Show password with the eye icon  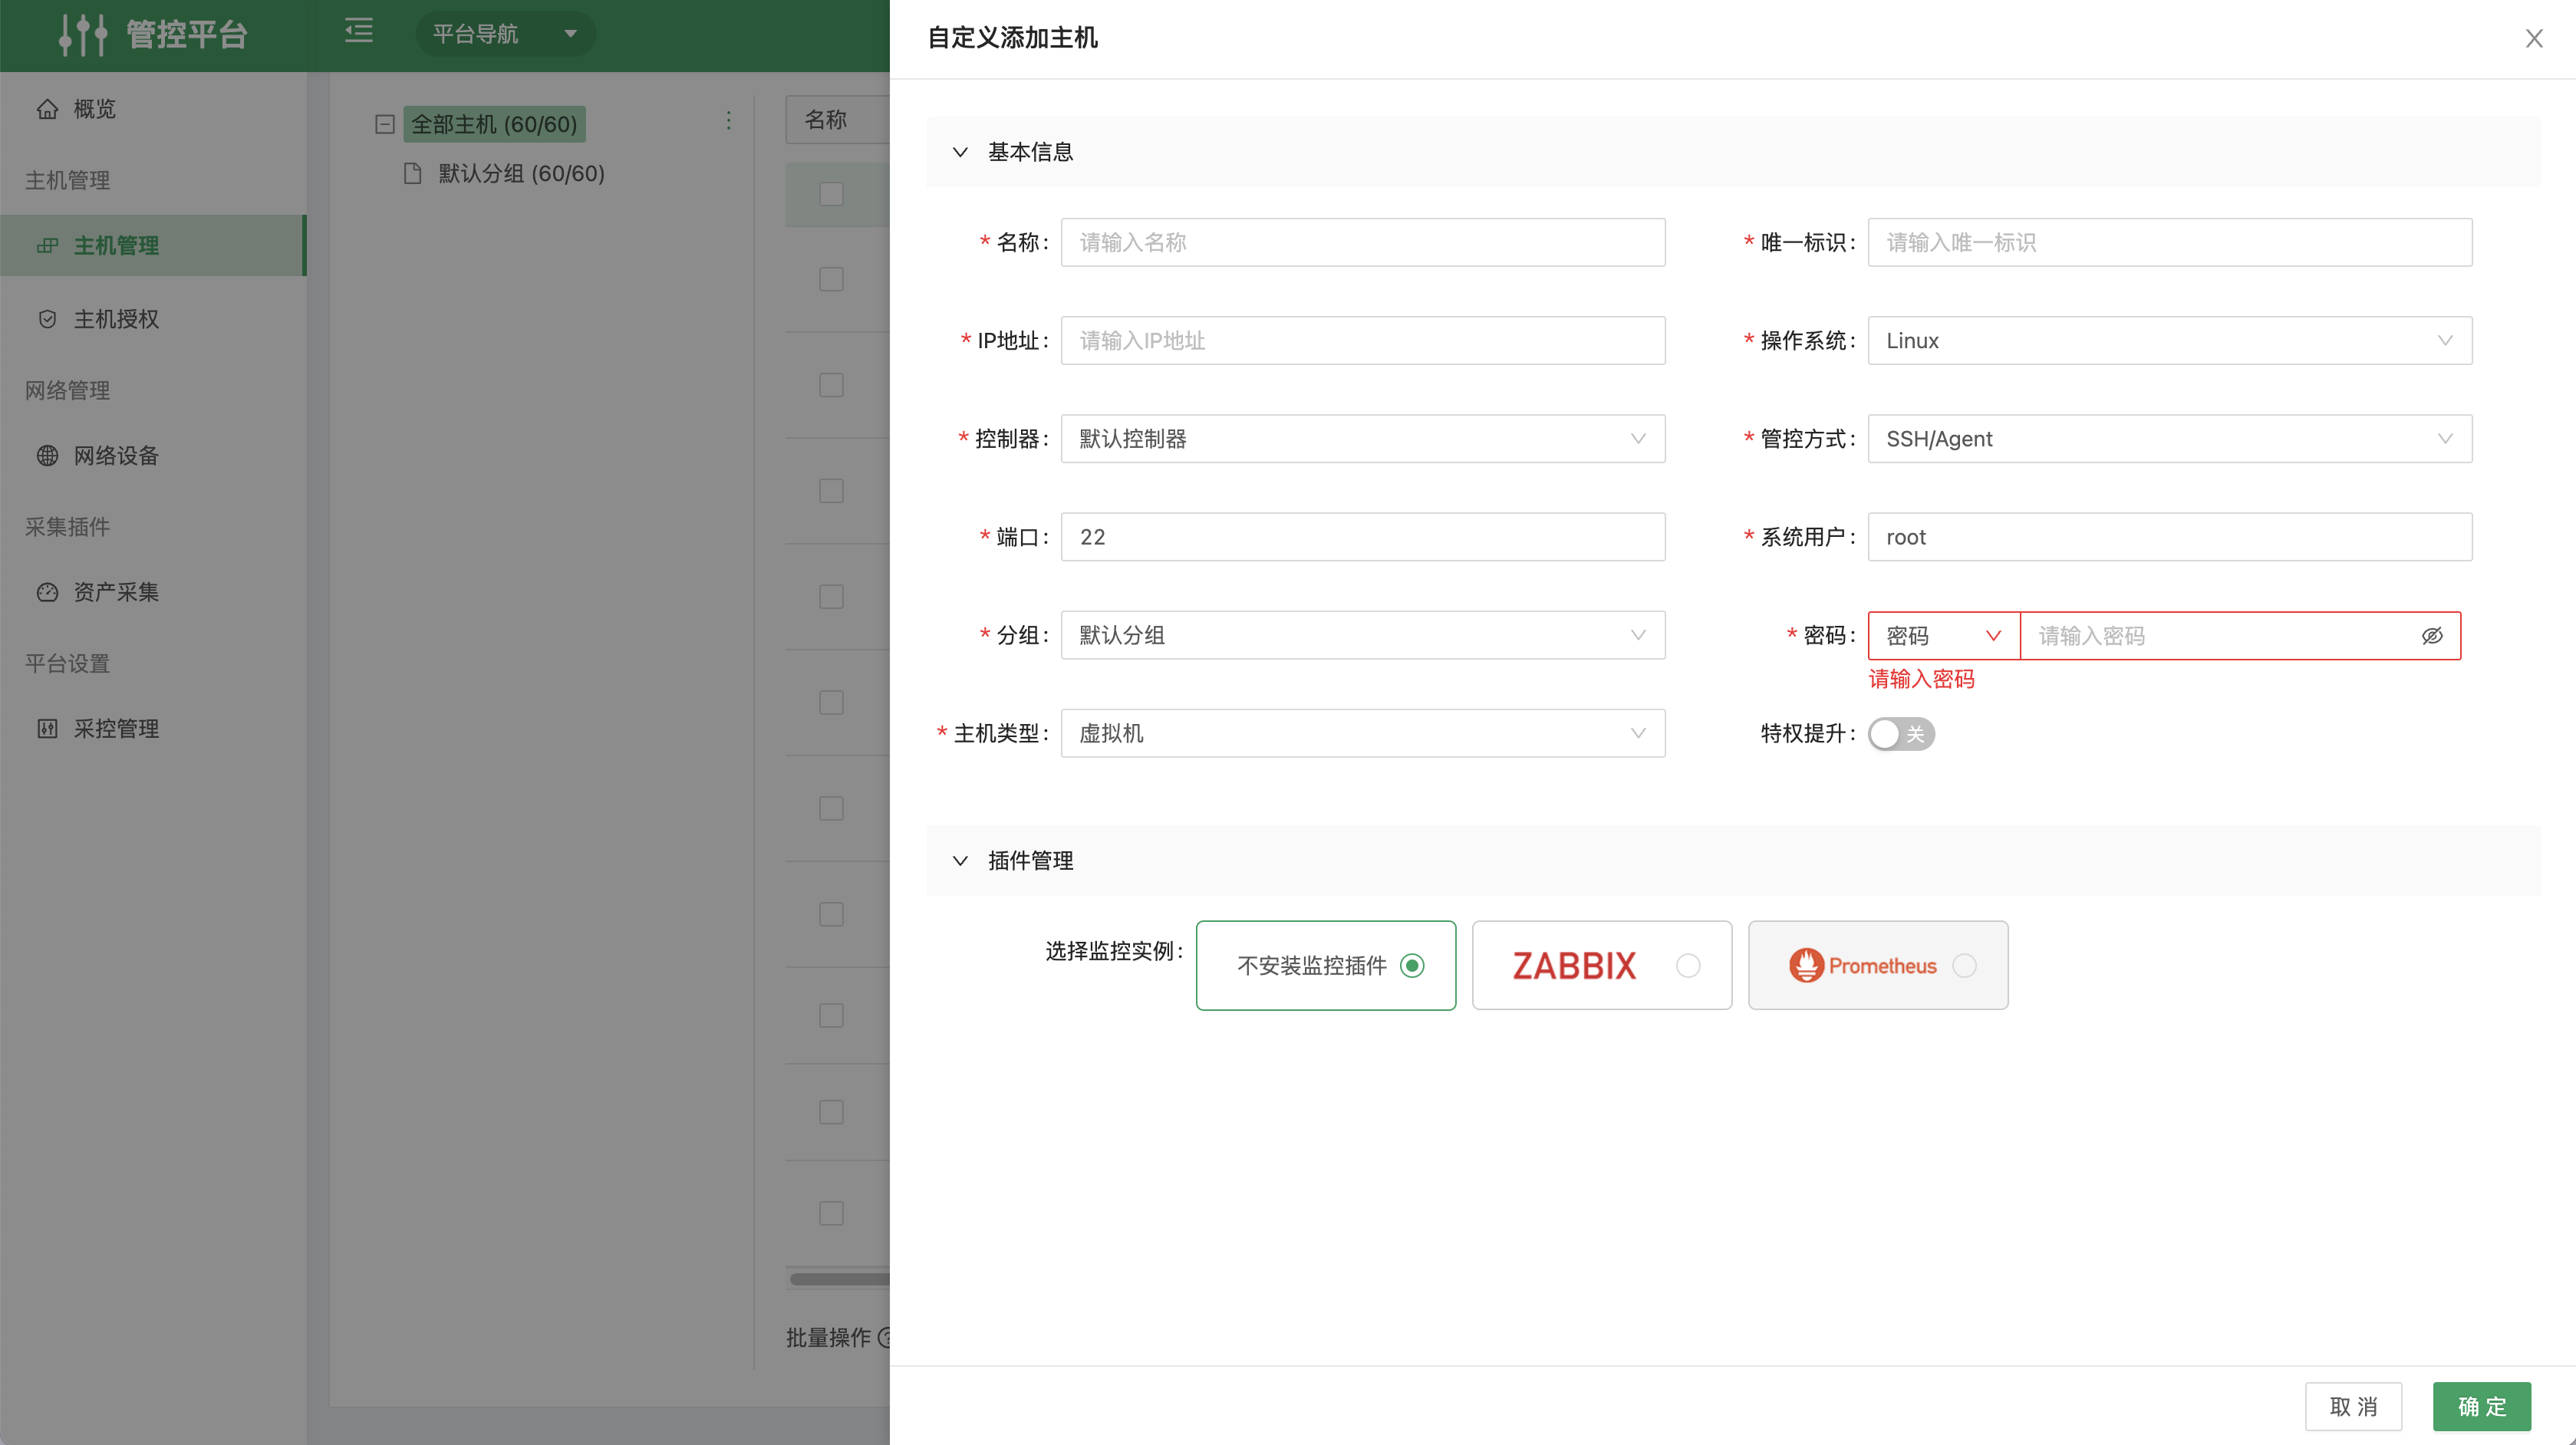click(x=2432, y=636)
